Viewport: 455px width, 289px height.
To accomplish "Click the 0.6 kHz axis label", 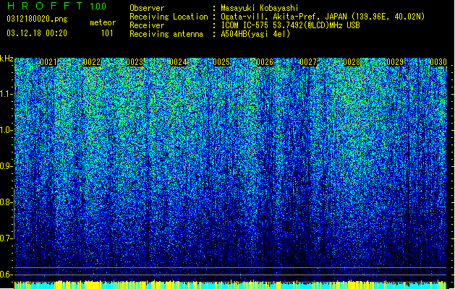I will coord(7,275).
